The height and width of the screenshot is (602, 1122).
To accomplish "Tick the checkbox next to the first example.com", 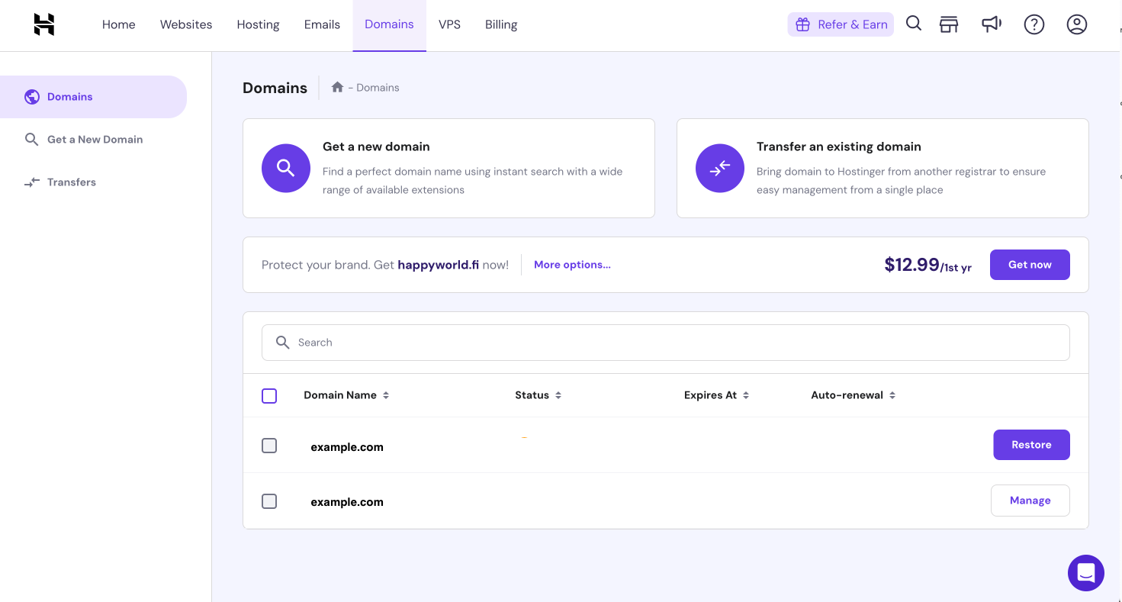I will pos(268,445).
